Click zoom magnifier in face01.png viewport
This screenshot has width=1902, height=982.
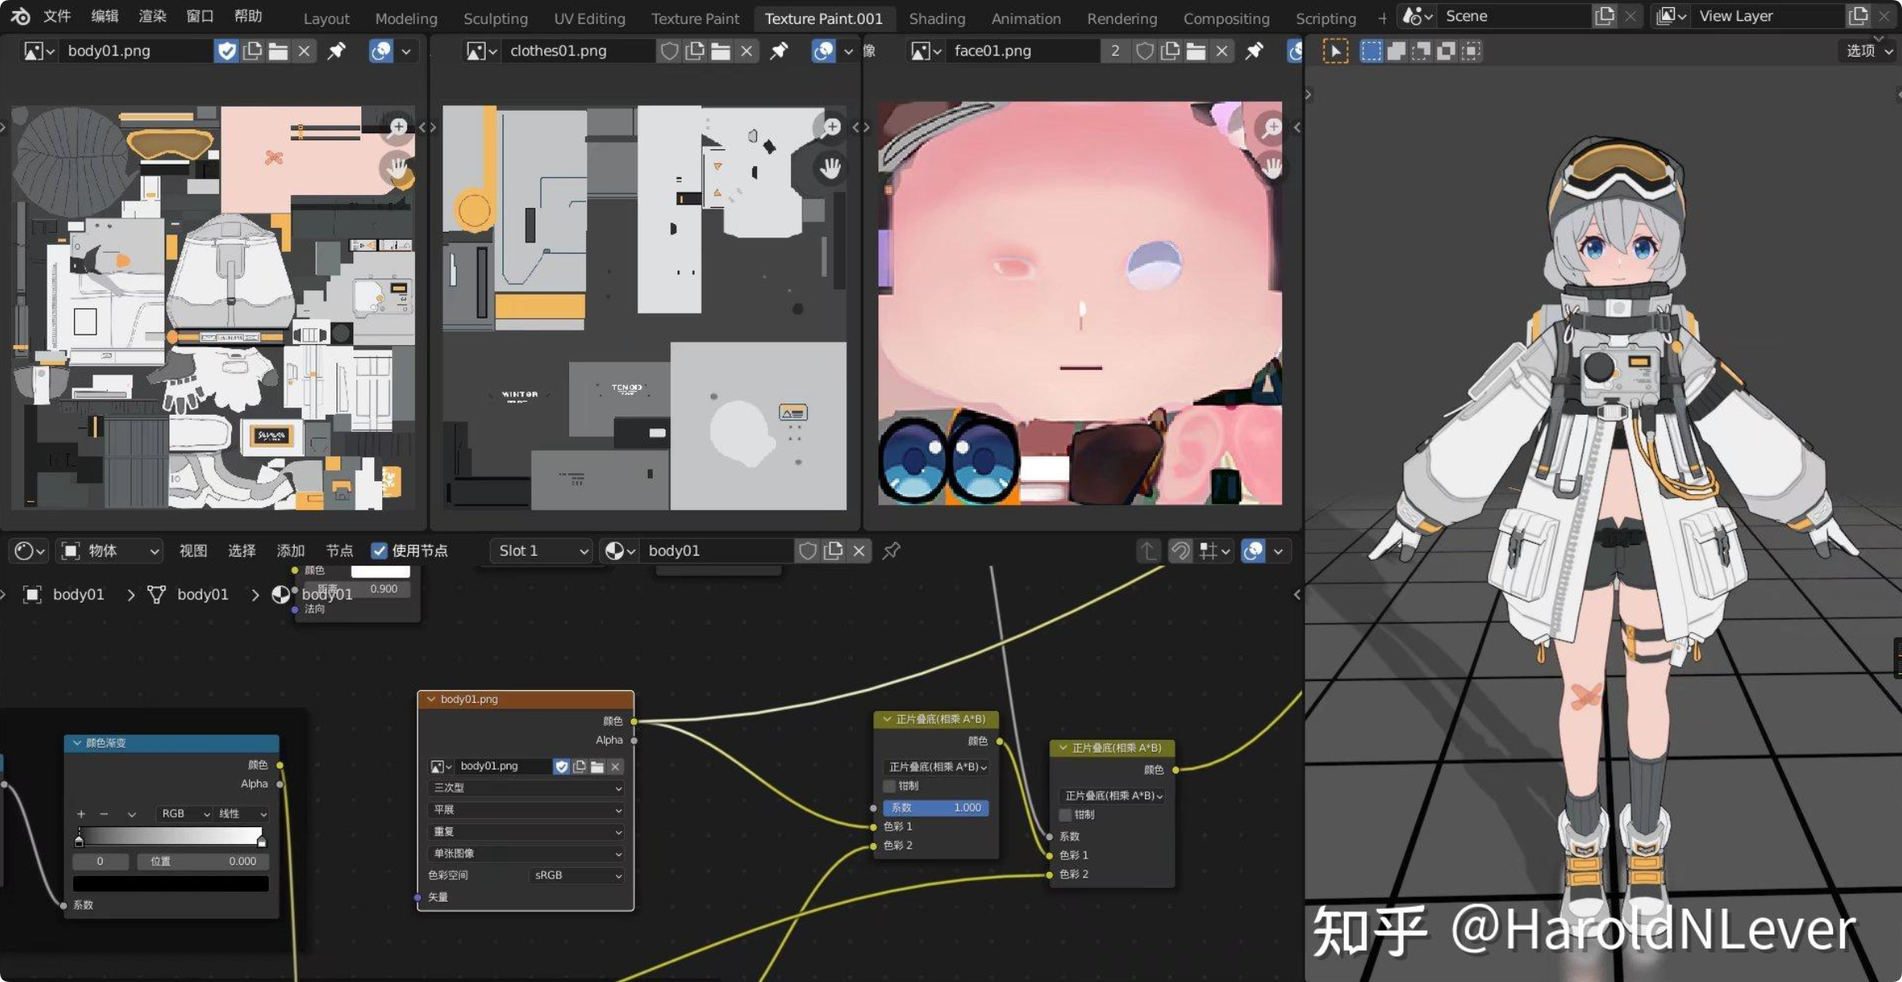tap(1273, 127)
